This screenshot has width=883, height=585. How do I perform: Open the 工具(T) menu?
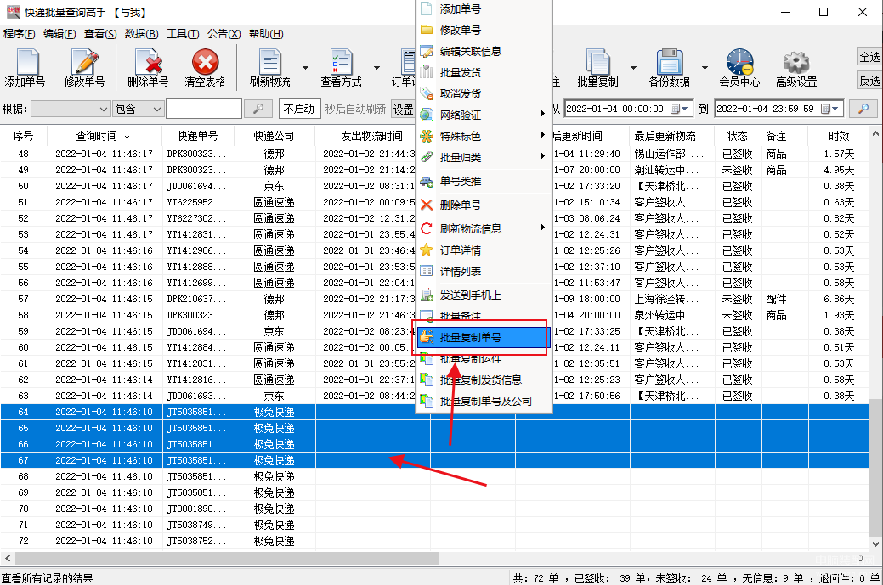pos(183,34)
